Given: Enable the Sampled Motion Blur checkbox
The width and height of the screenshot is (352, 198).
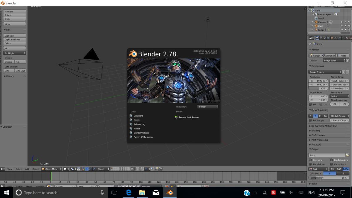Looking at the screenshot, I should coord(313,126).
